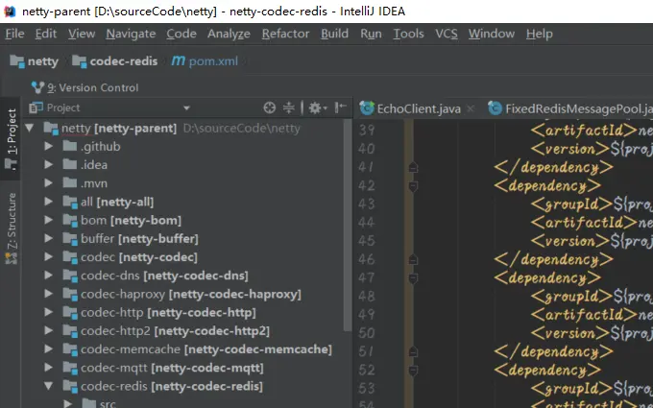Open the Run menu
Viewport: 653px width, 408px height.
coord(371,34)
